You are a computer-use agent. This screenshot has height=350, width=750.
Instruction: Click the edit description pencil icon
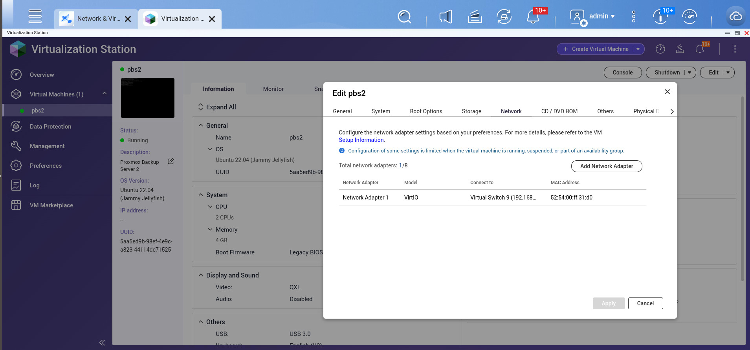coord(171,161)
